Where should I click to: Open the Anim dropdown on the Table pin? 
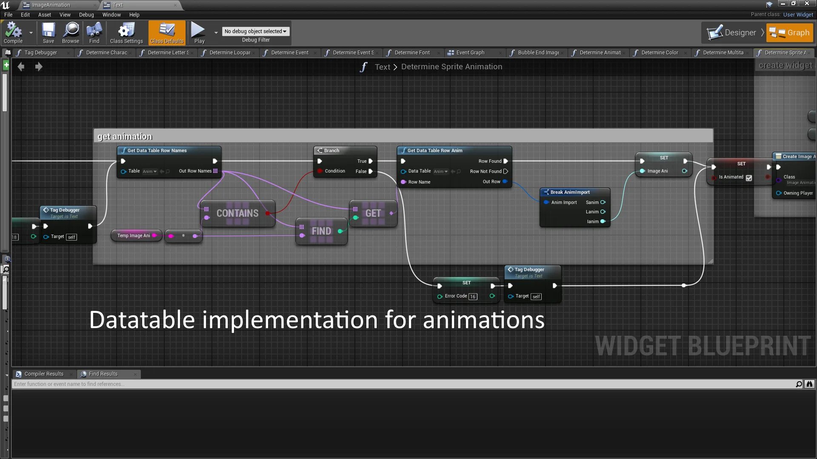[149, 171]
